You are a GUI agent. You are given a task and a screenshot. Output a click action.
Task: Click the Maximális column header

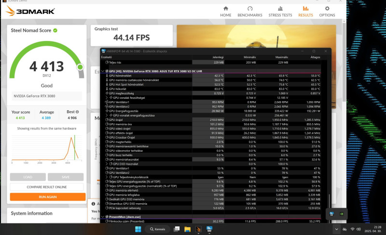[x=282, y=57]
